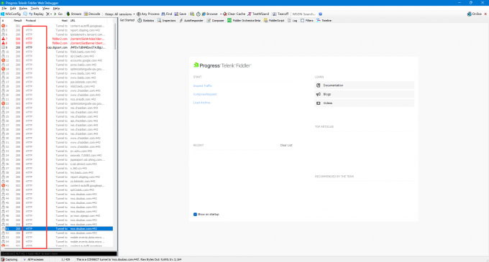This screenshot has height=262, width=489.
Task: Switch to AutoResponder tab
Action: (x=191, y=21)
